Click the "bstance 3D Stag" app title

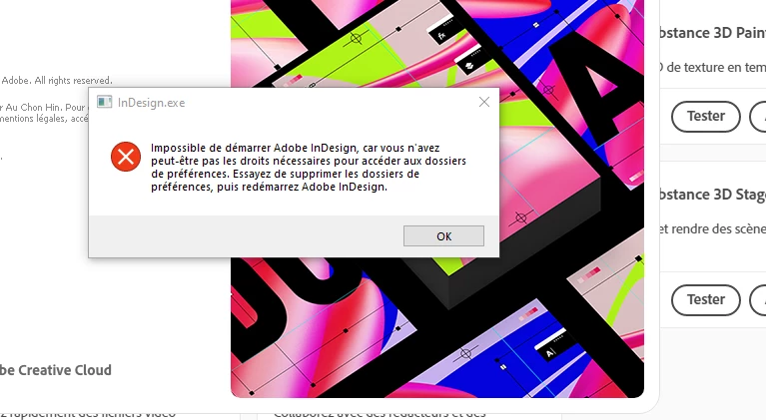tap(712, 195)
